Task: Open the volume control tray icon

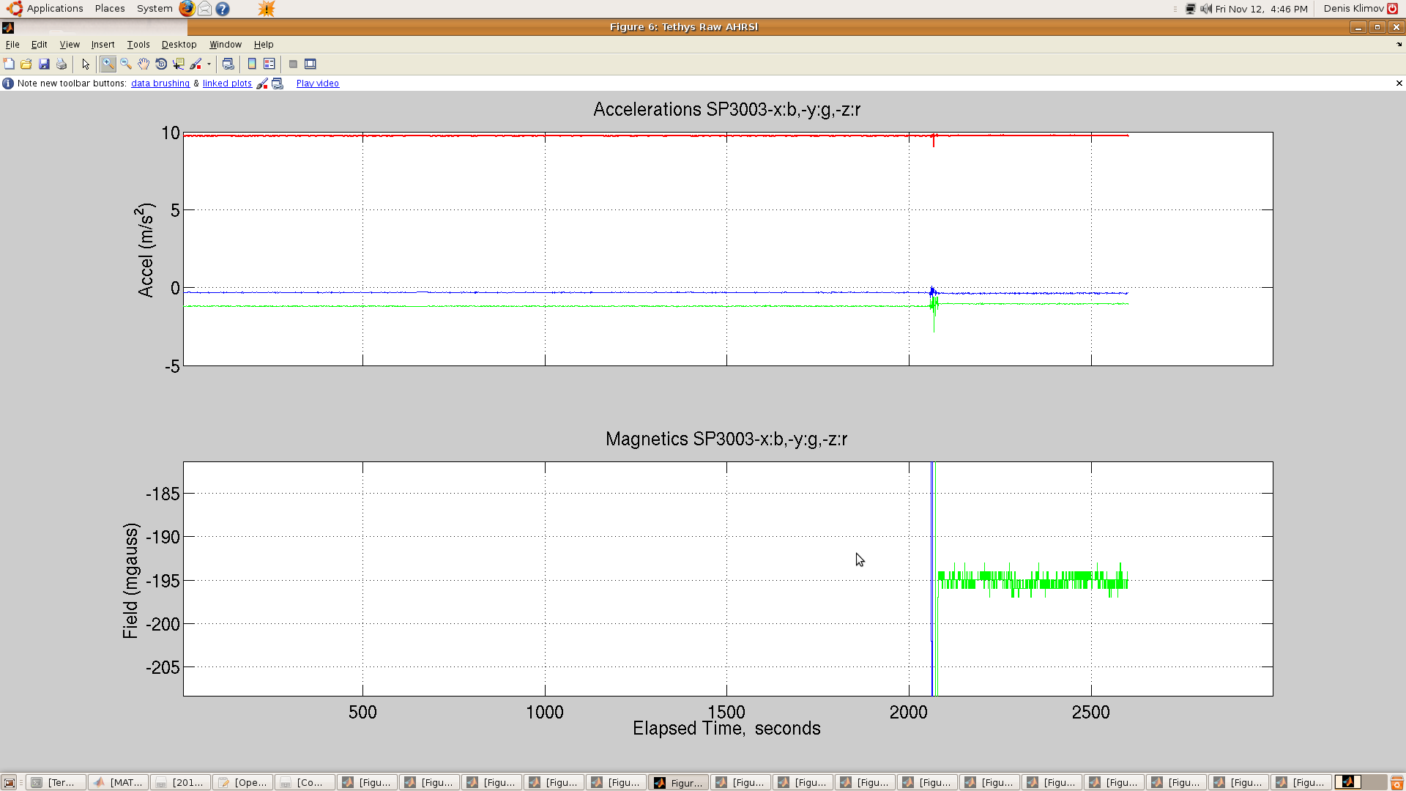Action: (x=1206, y=9)
